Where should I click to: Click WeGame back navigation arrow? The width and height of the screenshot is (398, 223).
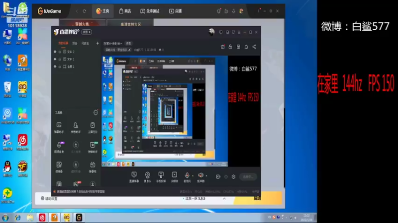[77, 11]
